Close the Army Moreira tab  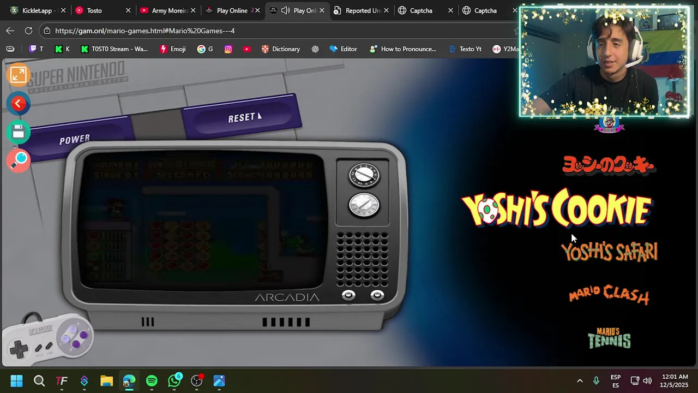193,10
